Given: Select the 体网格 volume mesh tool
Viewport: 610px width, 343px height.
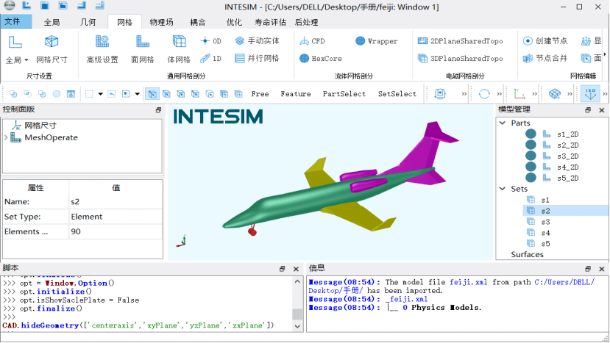Looking at the screenshot, I should pyautogui.click(x=179, y=47).
